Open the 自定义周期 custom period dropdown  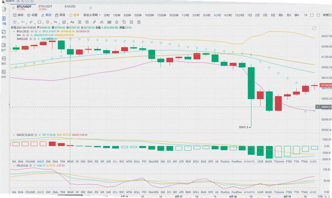coord(92,15)
